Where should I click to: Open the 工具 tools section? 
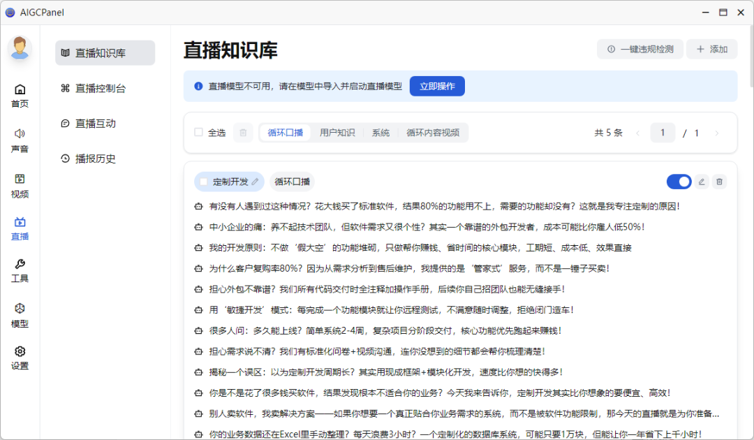tap(20, 270)
